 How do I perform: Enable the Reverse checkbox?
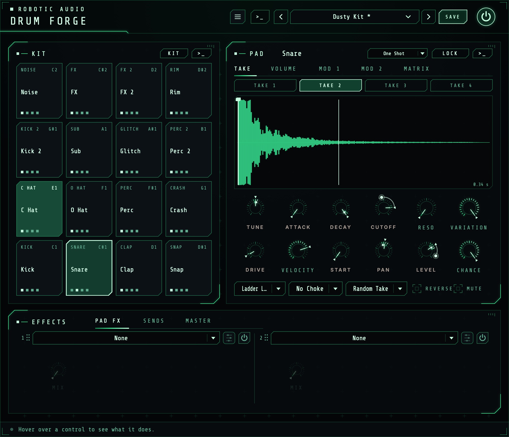(x=417, y=289)
